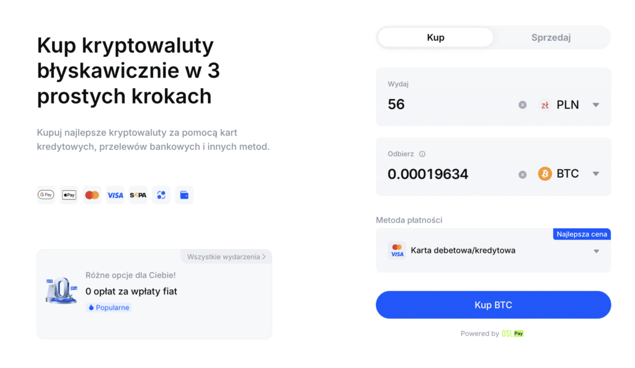This screenshot has height=368, width=635.
Task: Select the SEPA transfer icon
Action: pyautogui.click(x=138, y=195)
